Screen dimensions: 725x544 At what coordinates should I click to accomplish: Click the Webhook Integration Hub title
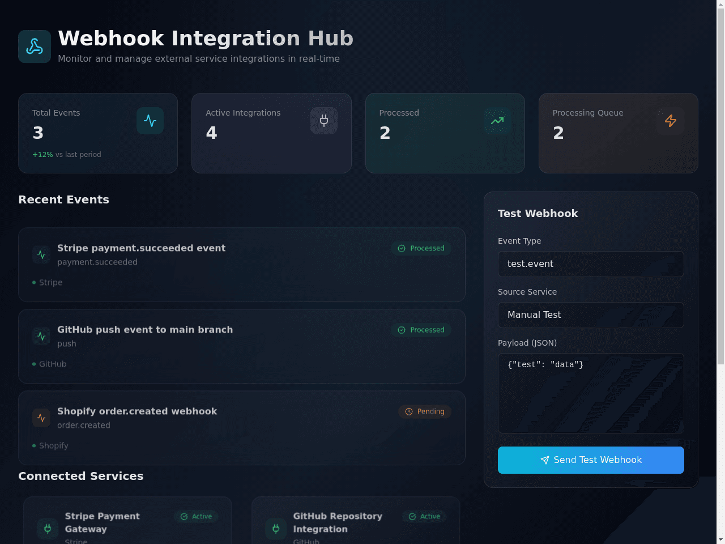[x=206, y=38]
